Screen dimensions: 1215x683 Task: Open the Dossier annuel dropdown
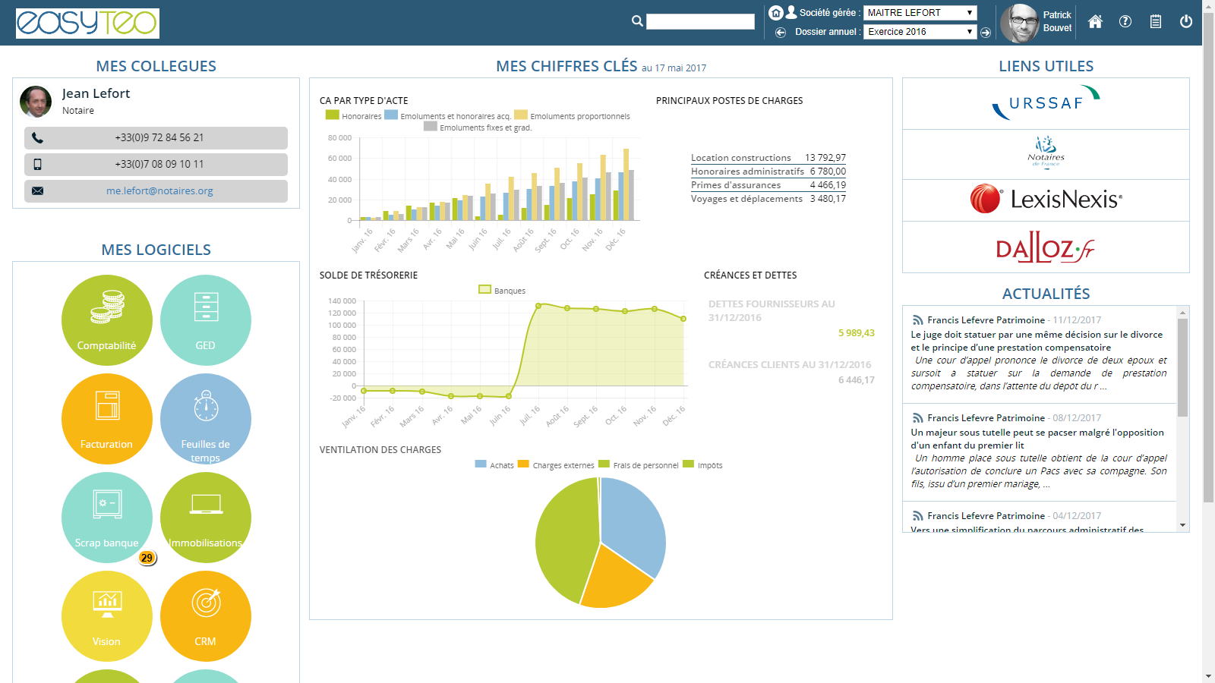coord(920,32)
